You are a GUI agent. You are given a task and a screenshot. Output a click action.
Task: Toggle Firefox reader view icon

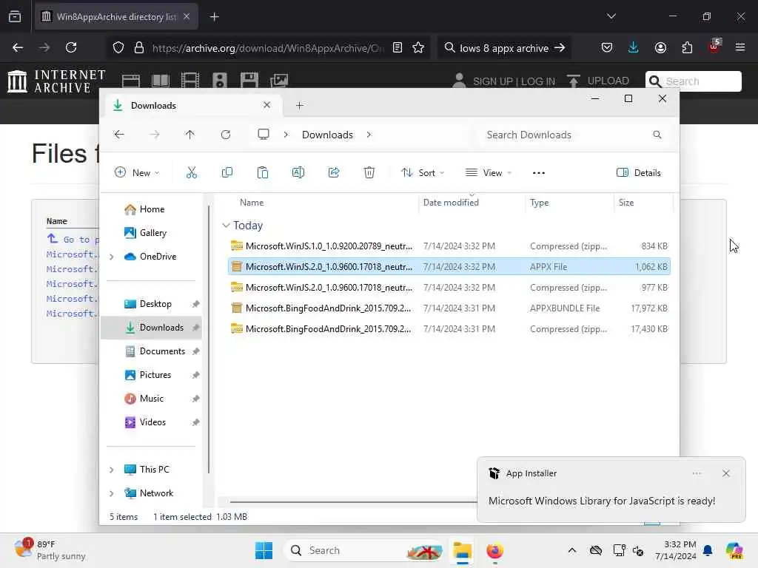[398, 47]
